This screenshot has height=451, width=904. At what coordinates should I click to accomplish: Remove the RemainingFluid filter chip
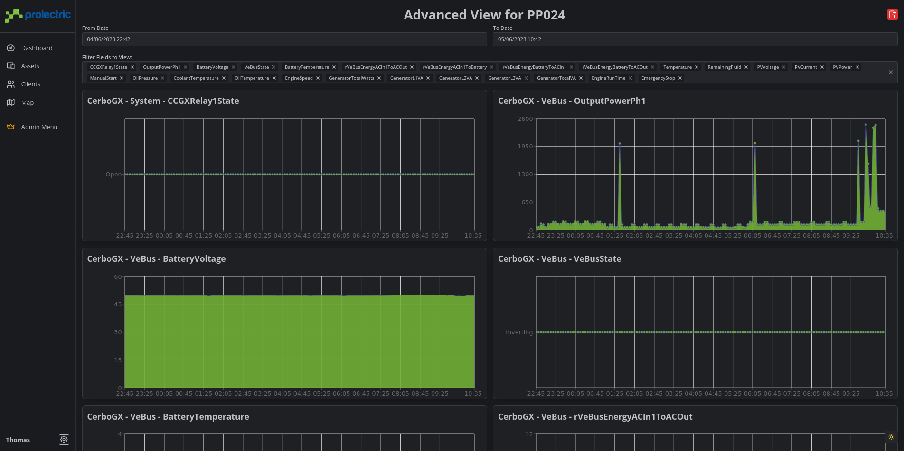746,67
